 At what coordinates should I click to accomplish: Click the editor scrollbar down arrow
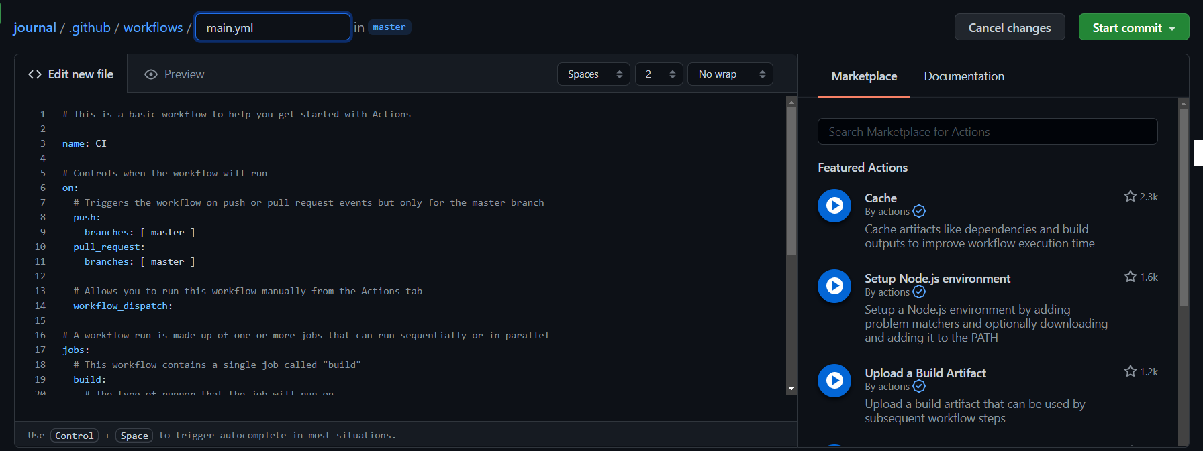click(791, 389)
